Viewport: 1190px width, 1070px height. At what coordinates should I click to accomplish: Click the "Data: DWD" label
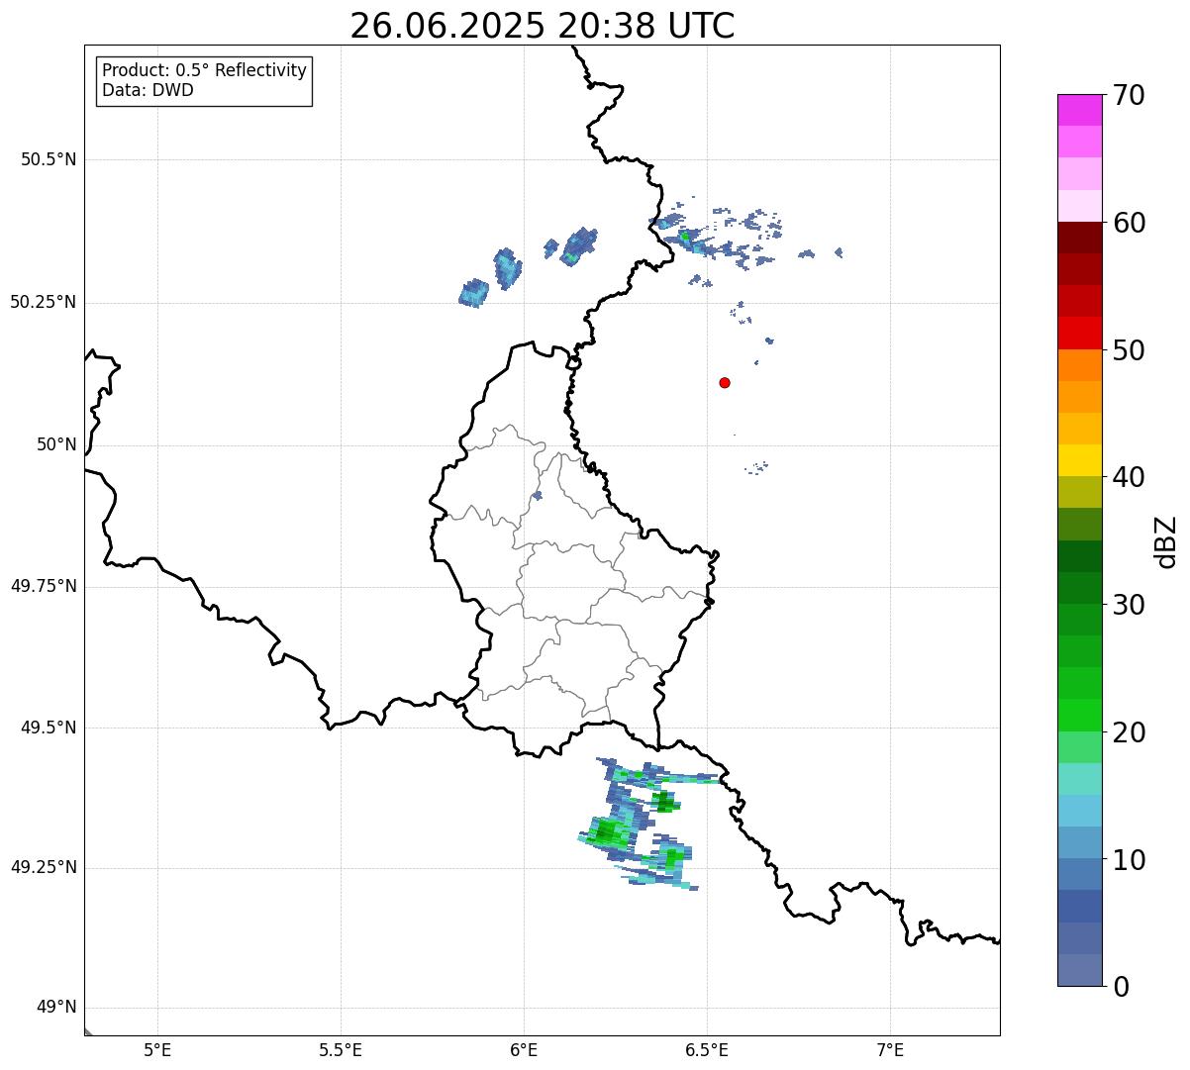148,90
